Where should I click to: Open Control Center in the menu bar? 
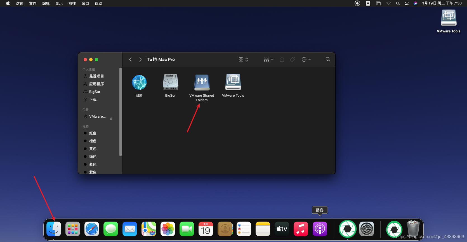(x=407, y=3)
